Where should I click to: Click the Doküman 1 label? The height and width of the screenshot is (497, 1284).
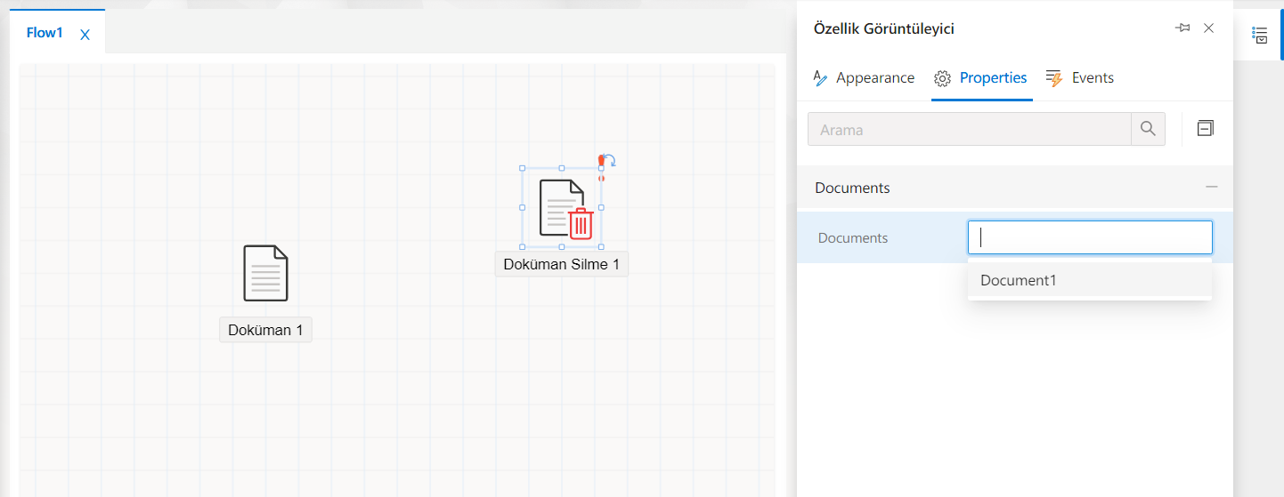265,330
